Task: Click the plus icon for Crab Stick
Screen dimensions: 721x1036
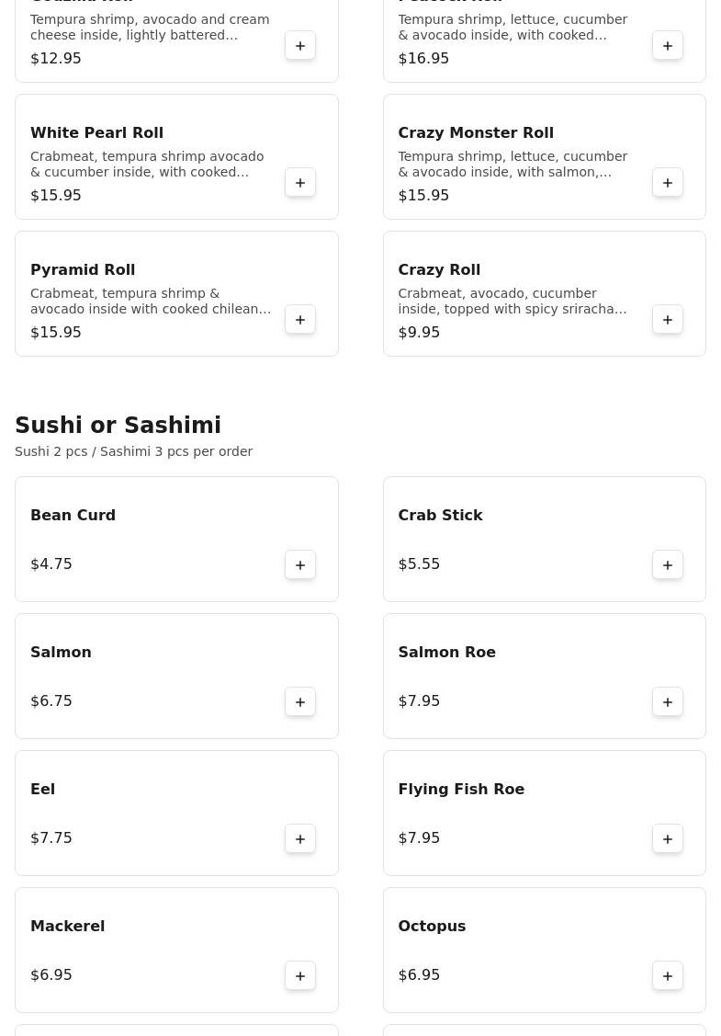Action: coord(668,565)
